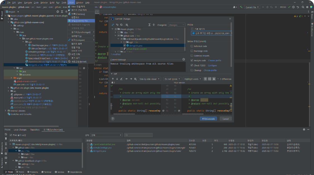Click Choose profile link beside Analyze code
Viewport: 314px width, 175px height.
(215, 61)
